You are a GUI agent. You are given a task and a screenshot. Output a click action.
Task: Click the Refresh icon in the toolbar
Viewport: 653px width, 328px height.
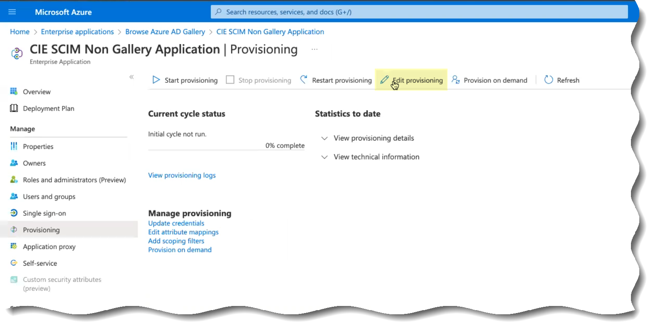(x=549, y=80)
